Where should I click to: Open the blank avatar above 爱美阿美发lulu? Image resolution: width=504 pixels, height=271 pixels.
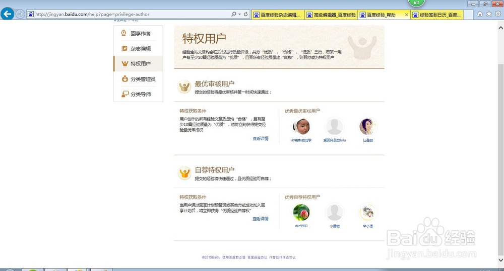pos(334,126)
